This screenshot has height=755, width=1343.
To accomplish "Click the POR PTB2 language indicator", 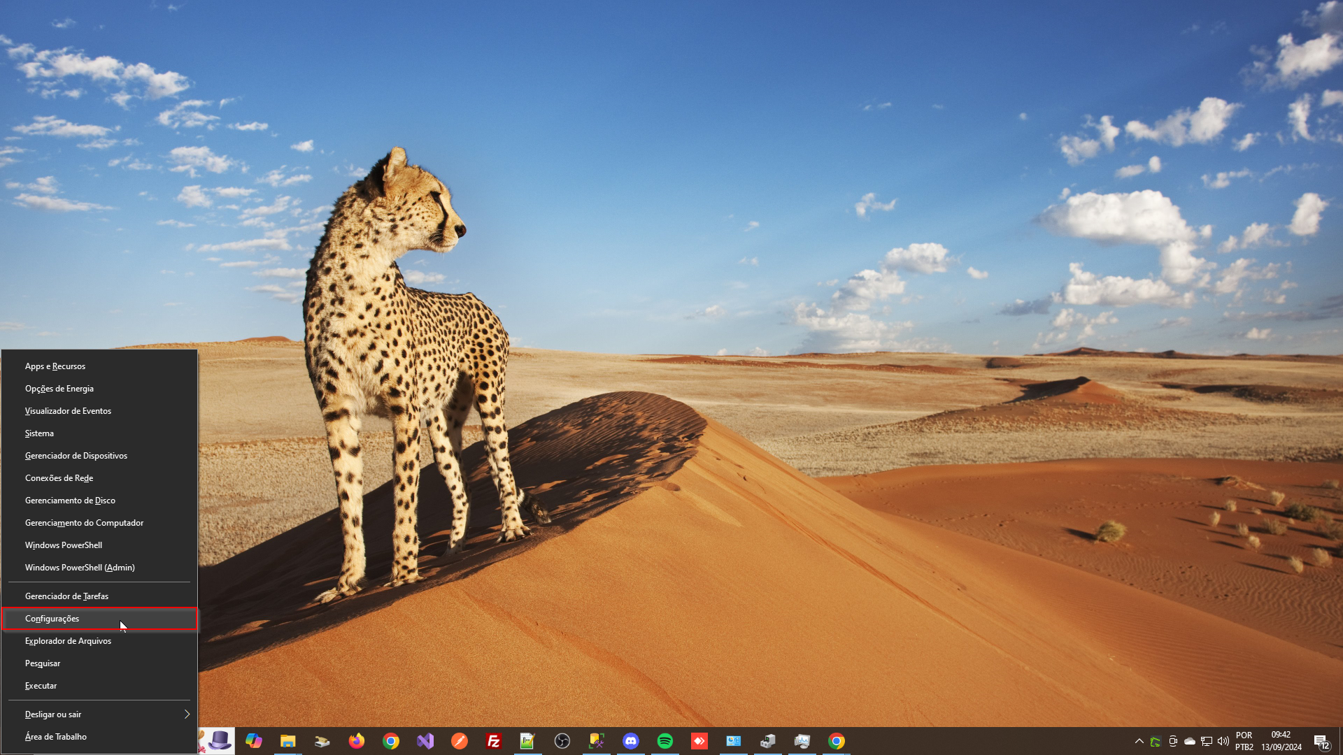I will click(x=1244, y=742).
